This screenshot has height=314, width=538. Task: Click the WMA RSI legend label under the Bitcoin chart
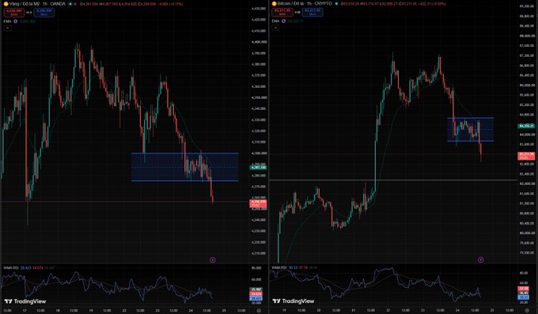(x=279, y=267)
